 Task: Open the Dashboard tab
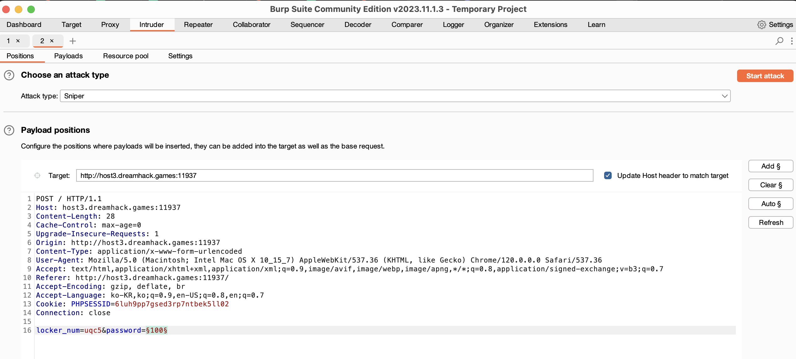pyautogui.click(x=24, y=25)
